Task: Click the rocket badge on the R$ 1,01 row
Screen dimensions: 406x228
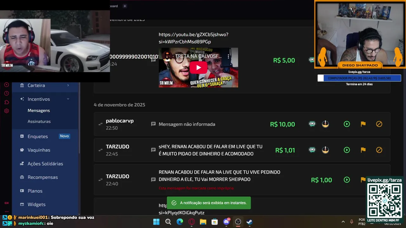Action: [325, 150]
